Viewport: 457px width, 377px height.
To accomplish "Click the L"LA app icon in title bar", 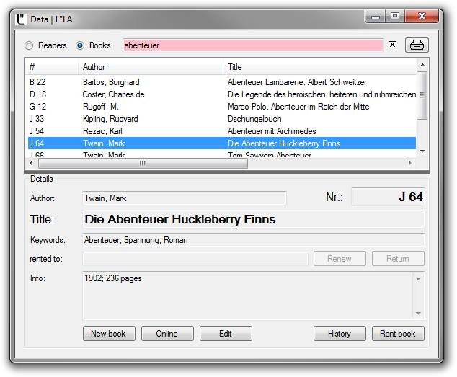I will click(22, 17).
